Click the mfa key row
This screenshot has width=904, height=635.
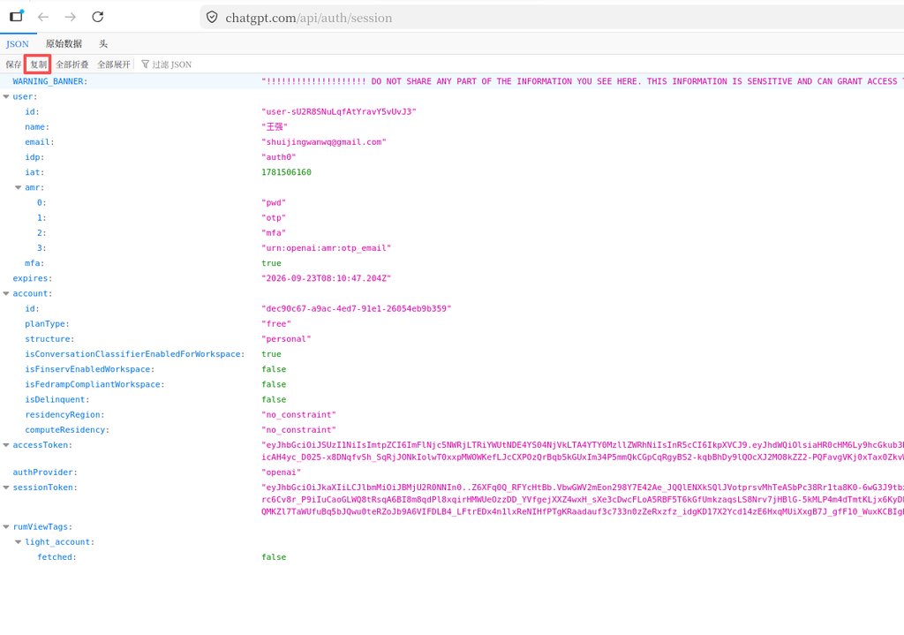[x=34, y=263]
